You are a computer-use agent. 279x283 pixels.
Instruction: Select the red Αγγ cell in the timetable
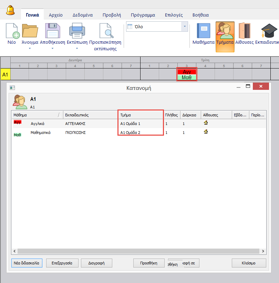tap(187, 72)
